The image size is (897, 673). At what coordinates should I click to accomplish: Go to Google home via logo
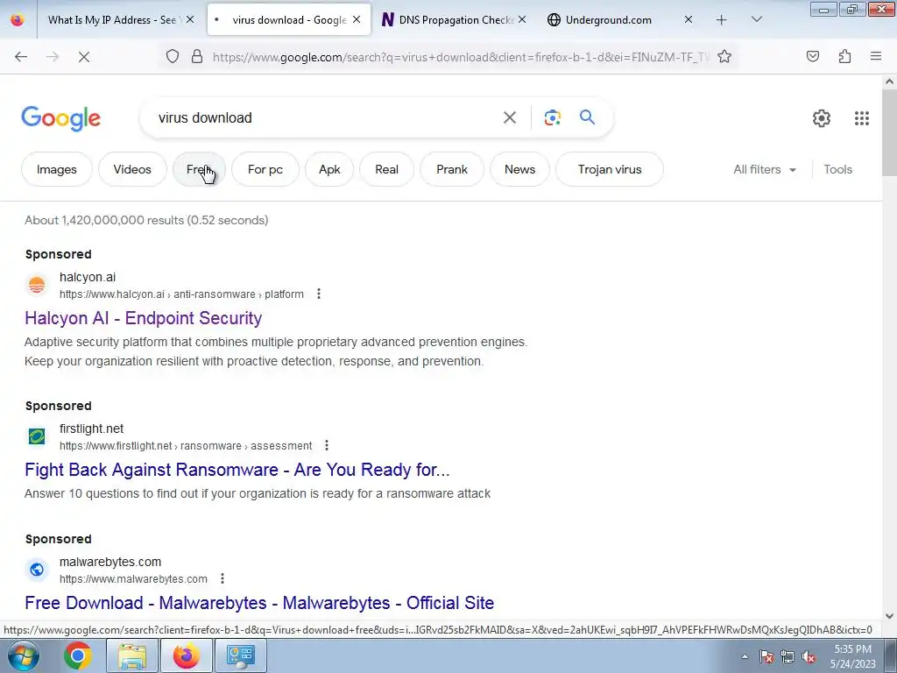(60, 118)
